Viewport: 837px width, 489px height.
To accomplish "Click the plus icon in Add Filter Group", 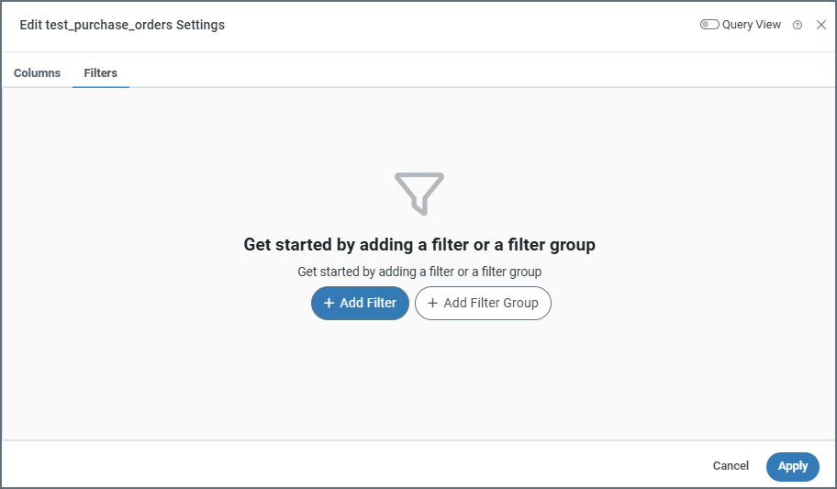I will click(x=433, y=303).
